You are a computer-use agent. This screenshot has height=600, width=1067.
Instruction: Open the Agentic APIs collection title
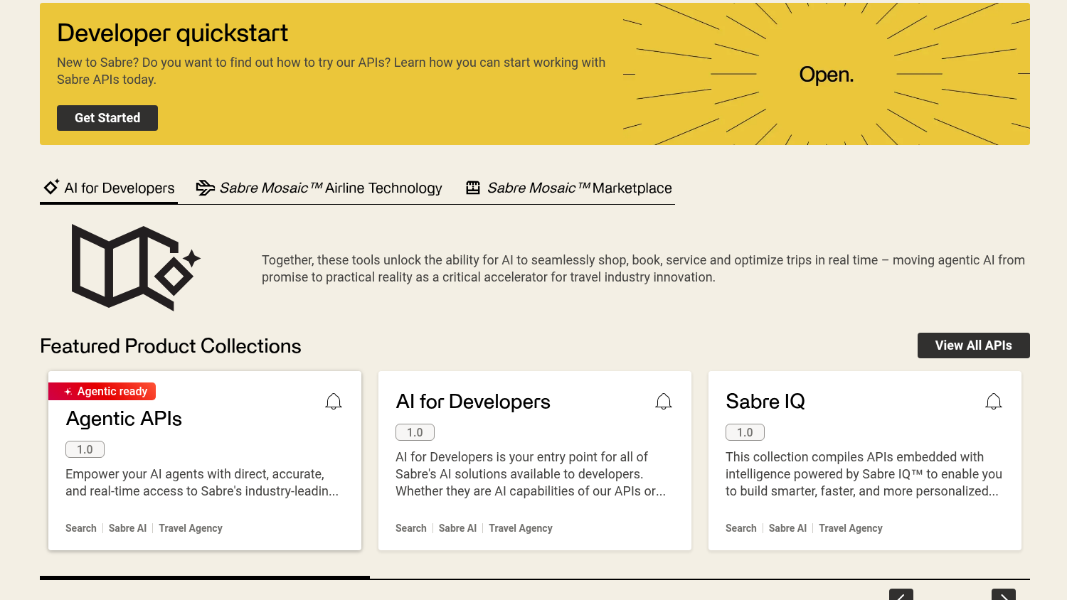click(x=124, y=419)
